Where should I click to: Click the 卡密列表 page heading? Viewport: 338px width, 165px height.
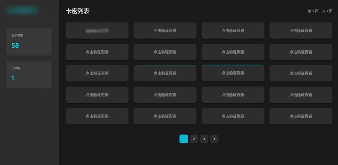pos(78,11)
